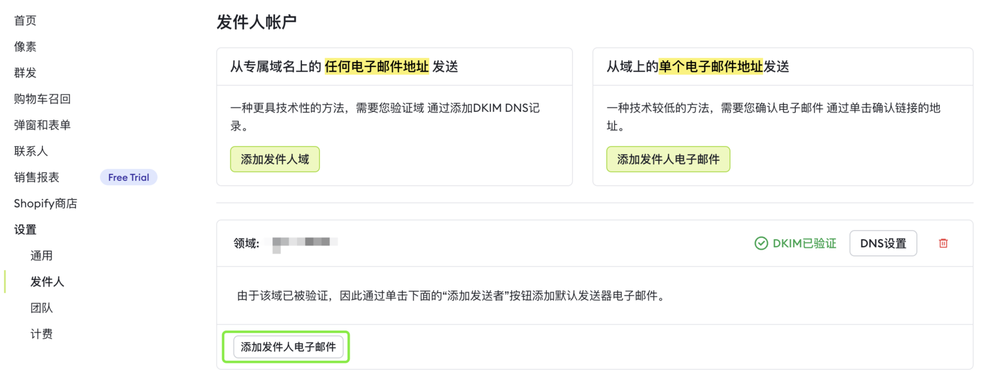Navigate to 购物车召回
The image size is (994, 382).
[42, 99]
